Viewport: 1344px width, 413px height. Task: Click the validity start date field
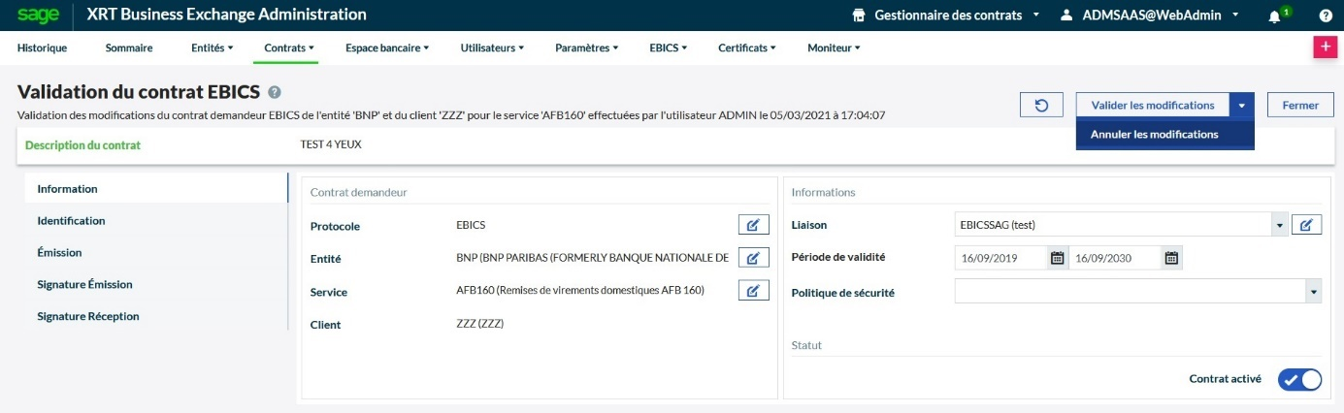point(1000,258)
